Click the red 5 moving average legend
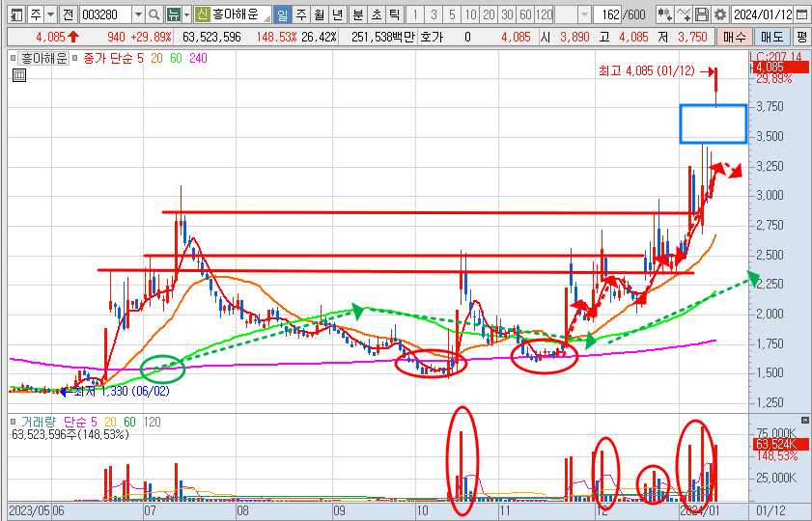The image size is (812, 521). coord(140,59)
